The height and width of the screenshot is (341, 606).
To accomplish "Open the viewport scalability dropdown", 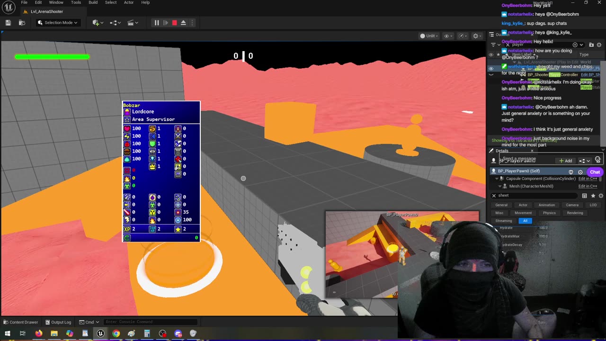I will point(463,36).
